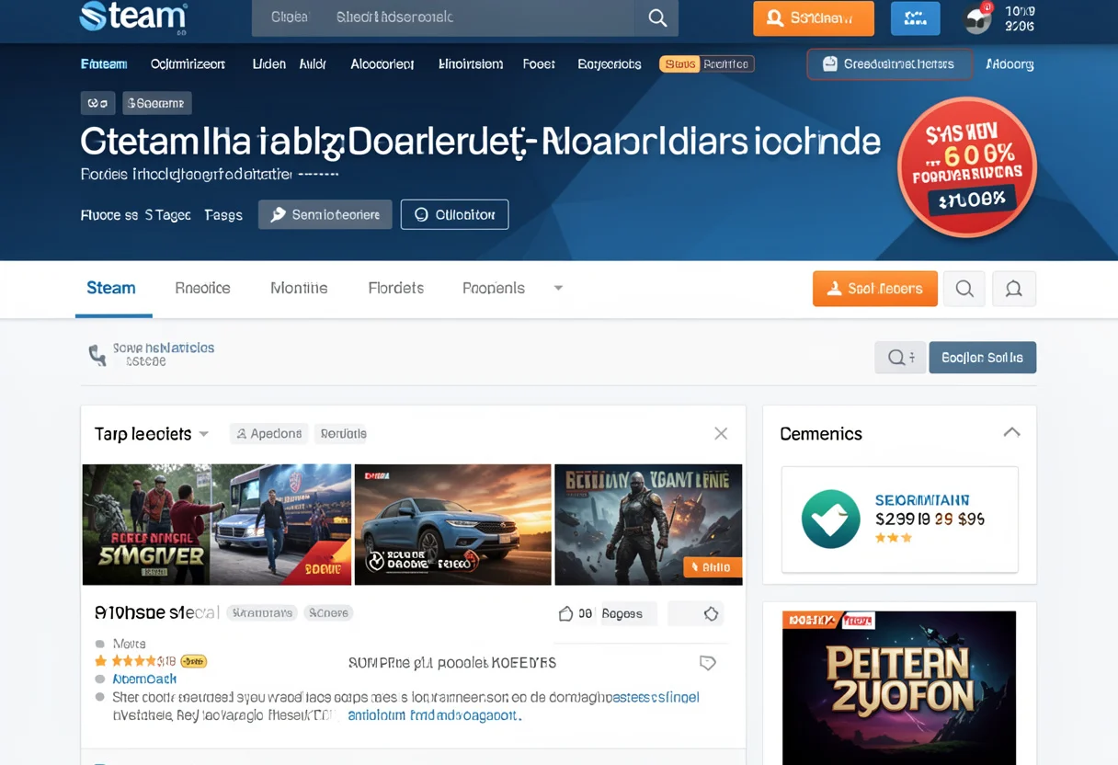Click the 'Sioanoiars' tag chip
The image size is (1118, 765).
[262, 612]
